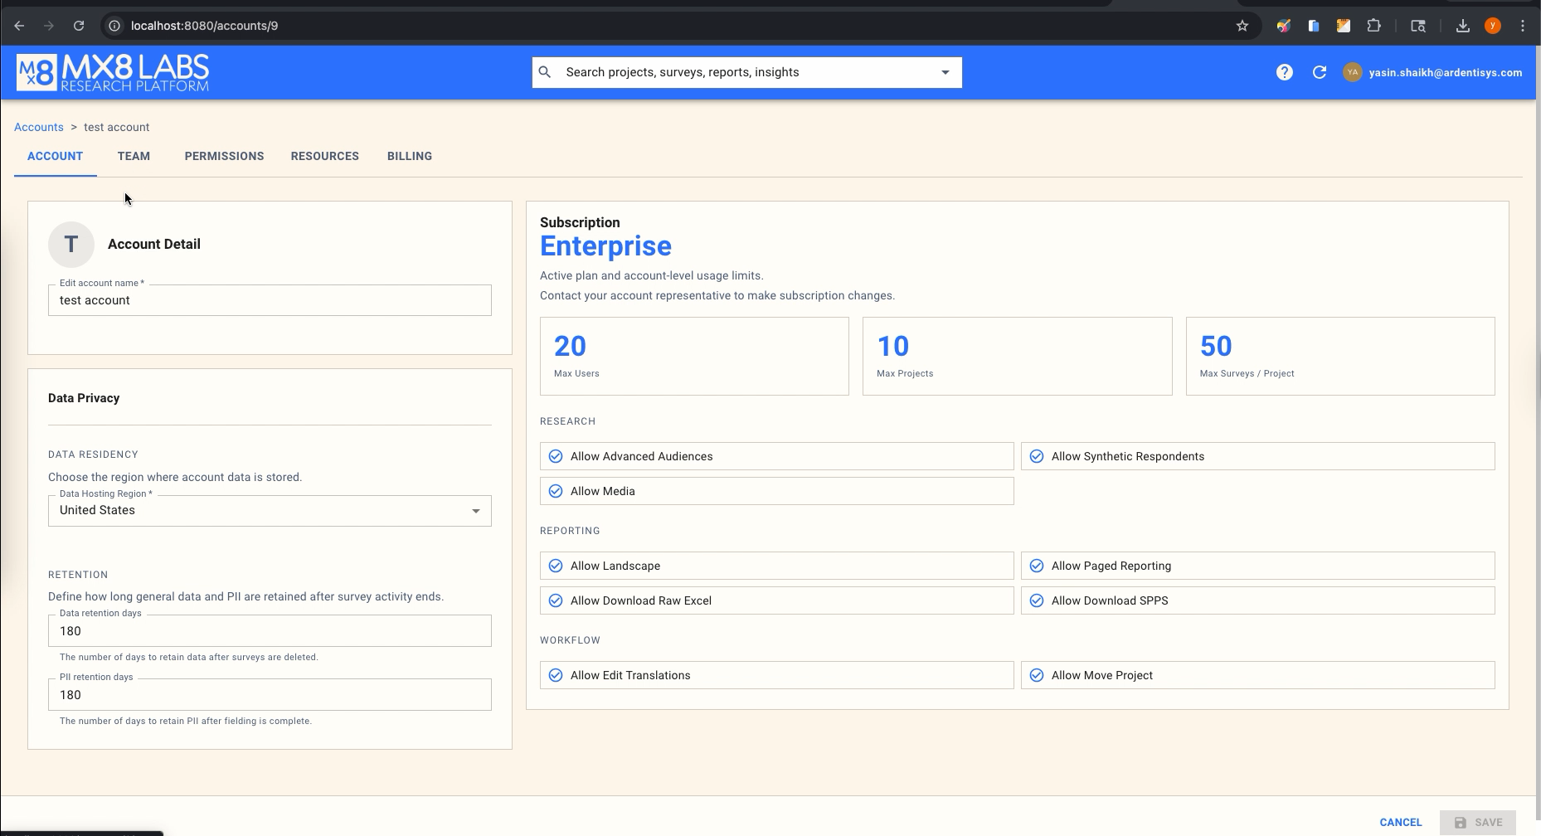Open the browser three-dot menu
The height and width of the screenshot is (836, 1541).
click(1522, 26)
